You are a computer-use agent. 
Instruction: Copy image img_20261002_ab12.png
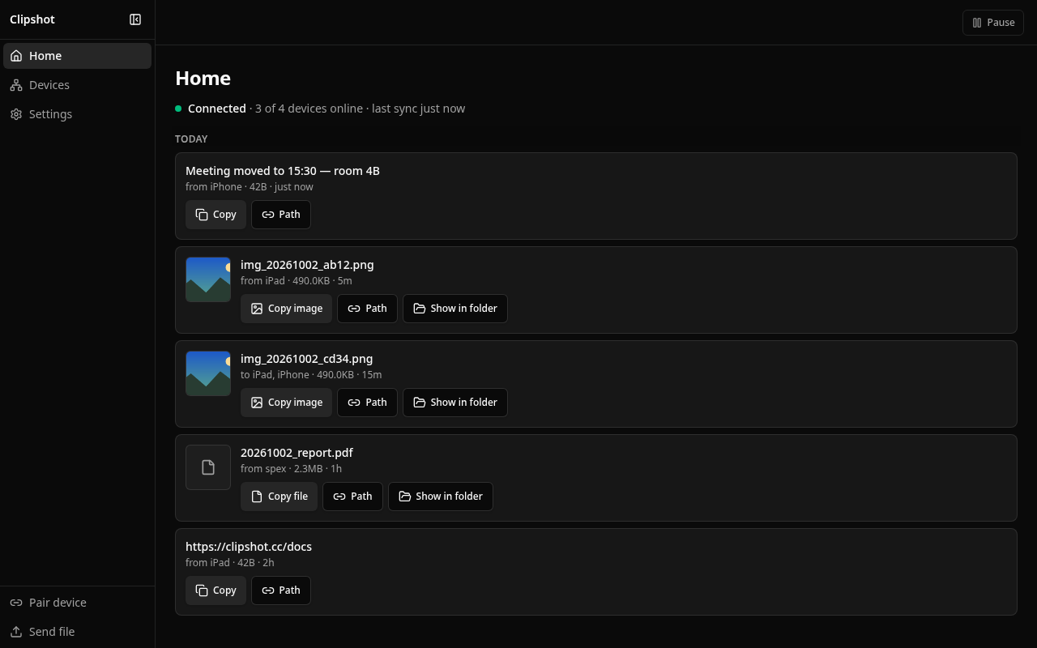[x=286, y=309]
